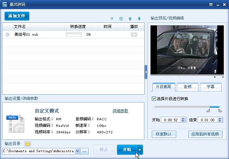Click conversion progress bar of 集结号01.vob
The image size is (229, 159).
pos(74,34)
